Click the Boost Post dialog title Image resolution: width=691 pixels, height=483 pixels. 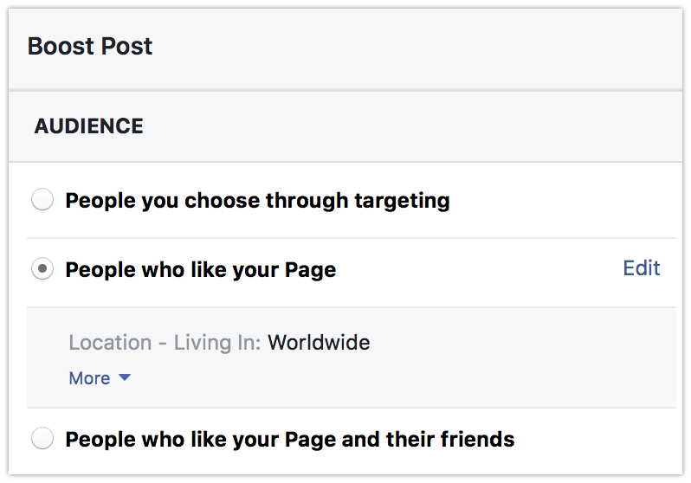tap(90, 46)
